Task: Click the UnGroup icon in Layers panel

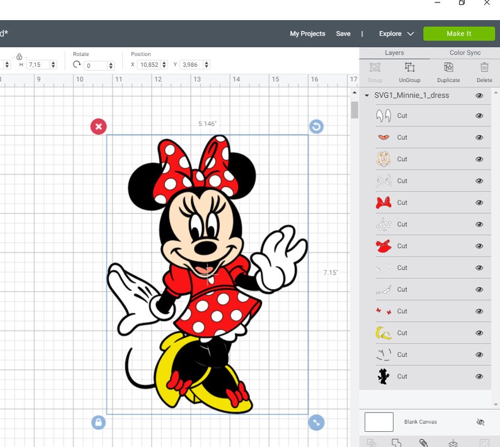Action: [x=409, y=67]
